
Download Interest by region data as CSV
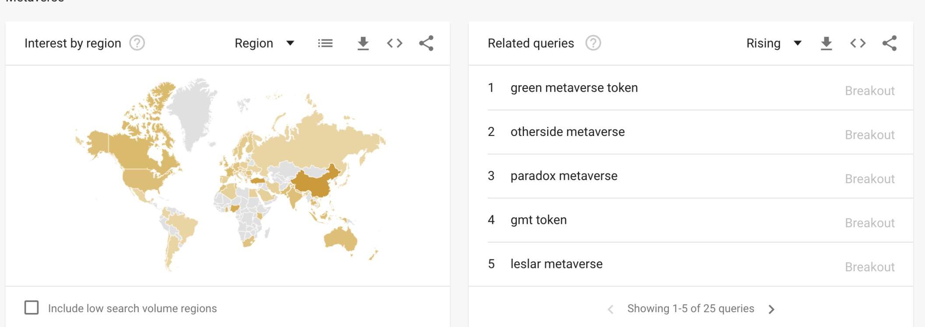(x=363, y=43)
